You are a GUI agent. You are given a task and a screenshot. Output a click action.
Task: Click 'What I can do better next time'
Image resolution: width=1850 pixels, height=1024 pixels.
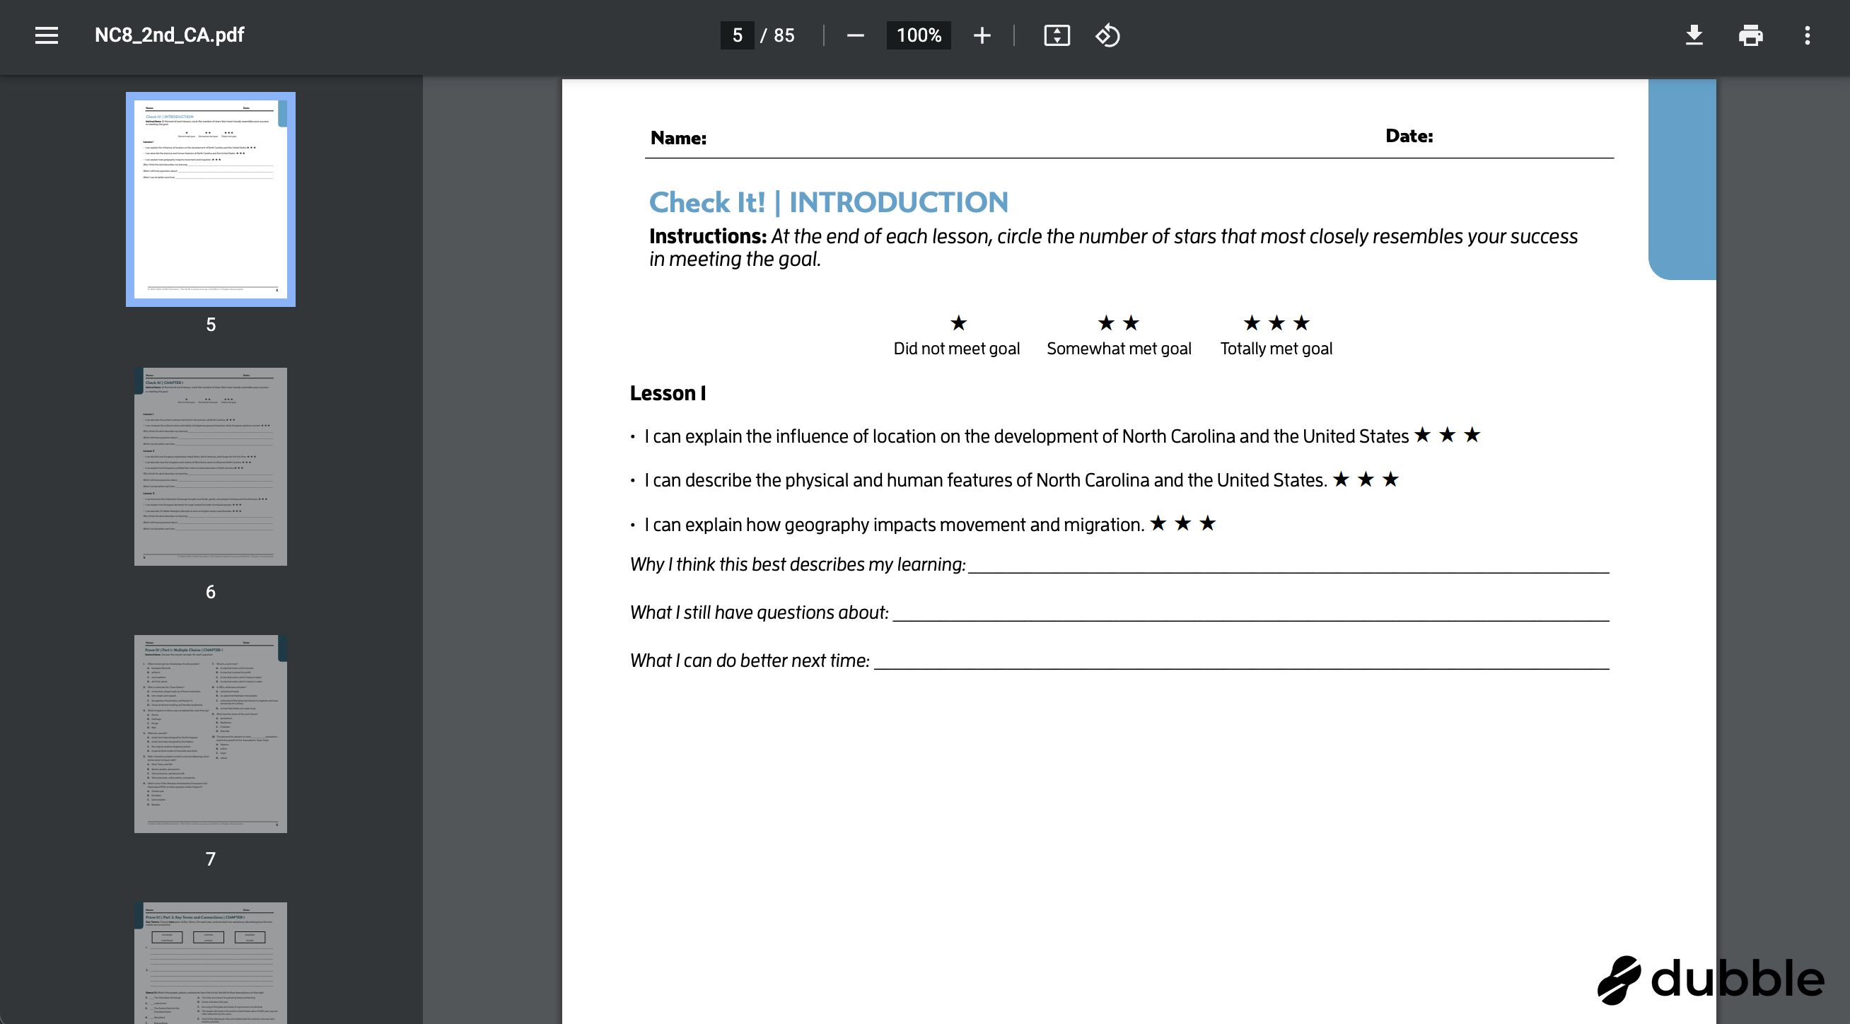click(750, 661)
